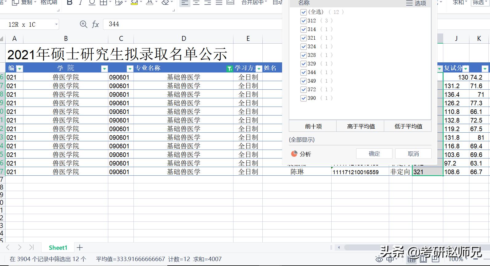This screenshot has width=490, height=266.
Task: Align text left
Action: tap(185, 2)
